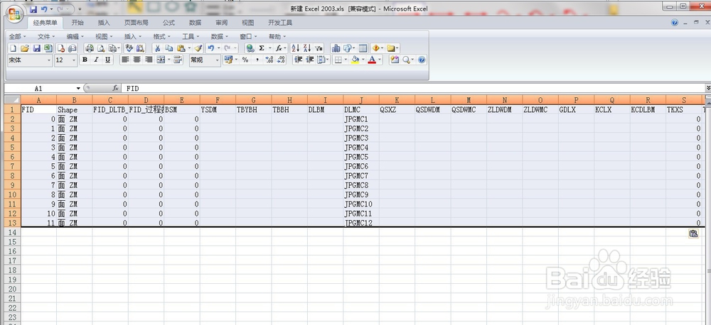This screenshot has width=711, height=325.
Task: Click the Copy icon in the toolbar
Action: point(169,48)
